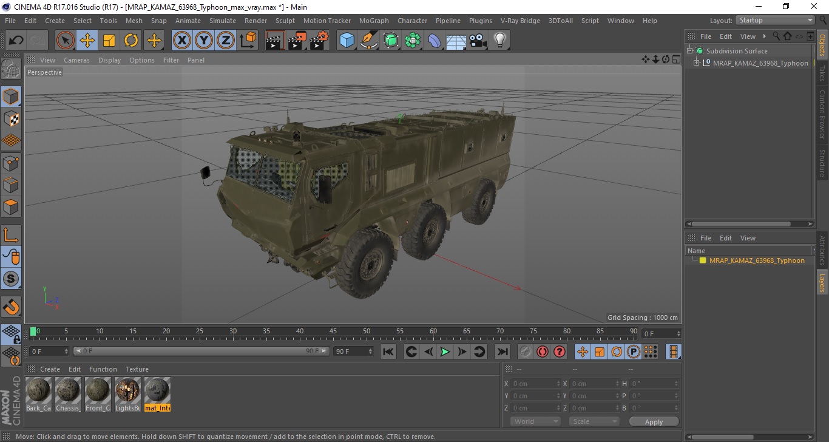Enable Axis mode icon
Viewport: 829px width, 442px height.
tap(11, 234)
